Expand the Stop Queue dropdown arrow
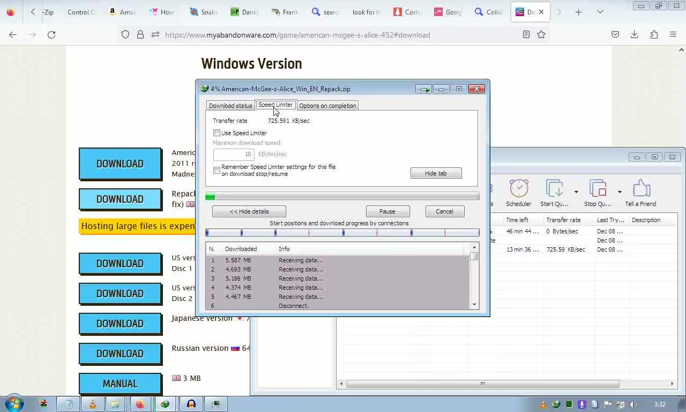The width and height of the screenshot is (686, 412). [x=620, y=192]
